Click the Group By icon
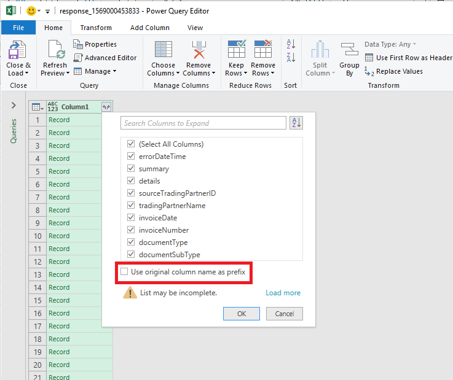Image resolution: width=453 pixels, height=380 pixels. (x=349, y=49)
